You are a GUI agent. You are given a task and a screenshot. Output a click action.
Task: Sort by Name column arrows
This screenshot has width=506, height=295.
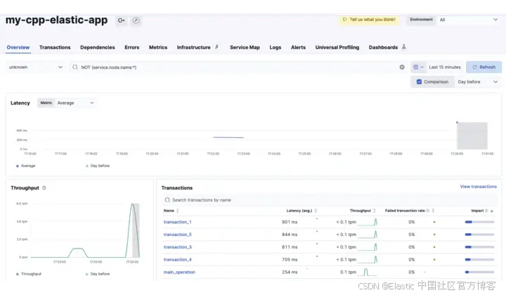tap(178, 211)
